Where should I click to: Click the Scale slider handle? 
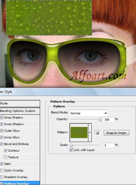tap(71, 145)
